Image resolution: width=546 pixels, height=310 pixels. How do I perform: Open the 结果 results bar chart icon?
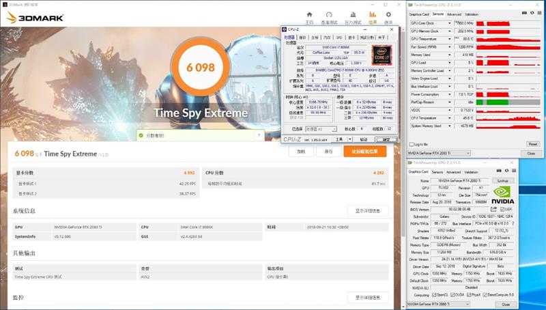[373, 14]
